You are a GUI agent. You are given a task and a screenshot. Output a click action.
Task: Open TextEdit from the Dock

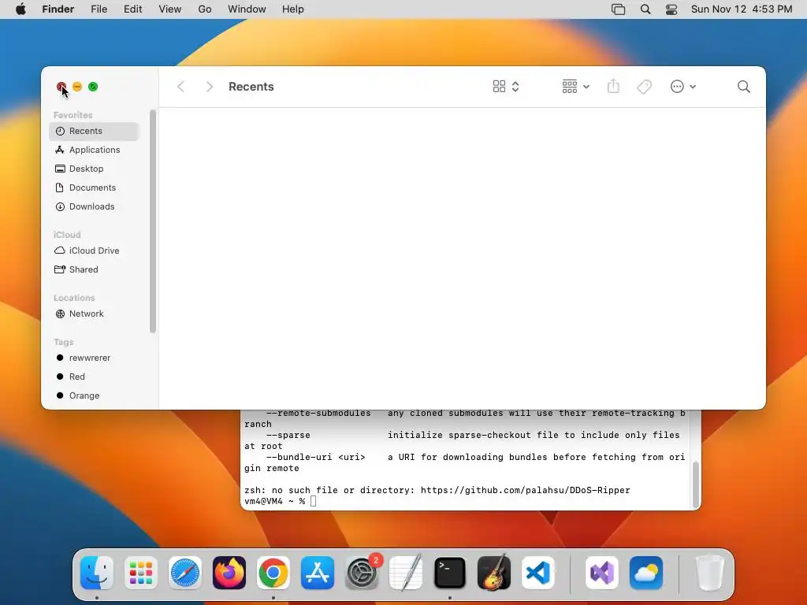pos(406,573)
